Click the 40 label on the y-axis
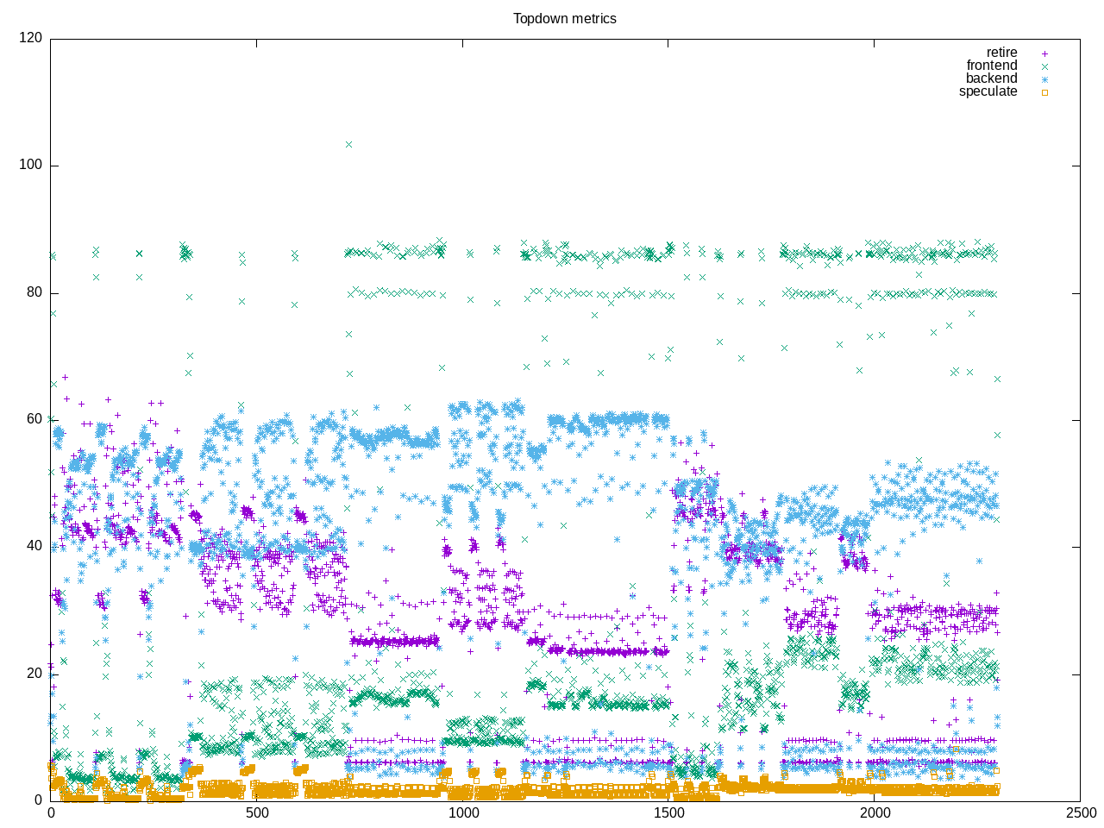The width and height of the screenshot is (1104, 828). tap(34, 546)
